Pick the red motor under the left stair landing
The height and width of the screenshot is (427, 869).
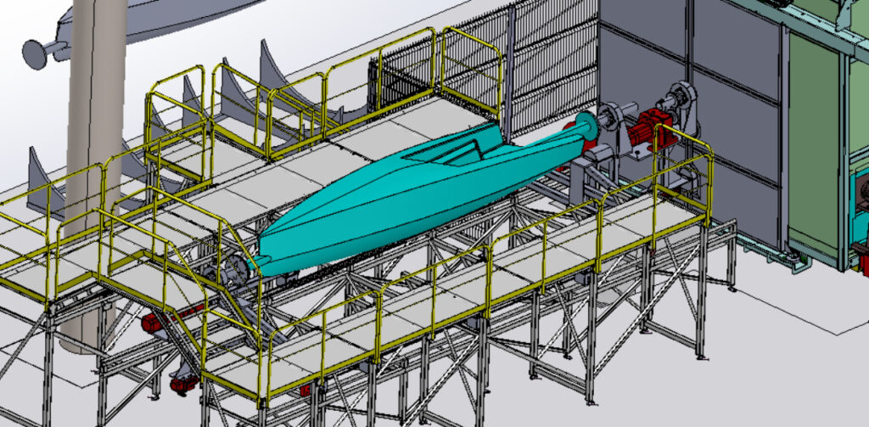pyautogui.click(x=154, y=323)
